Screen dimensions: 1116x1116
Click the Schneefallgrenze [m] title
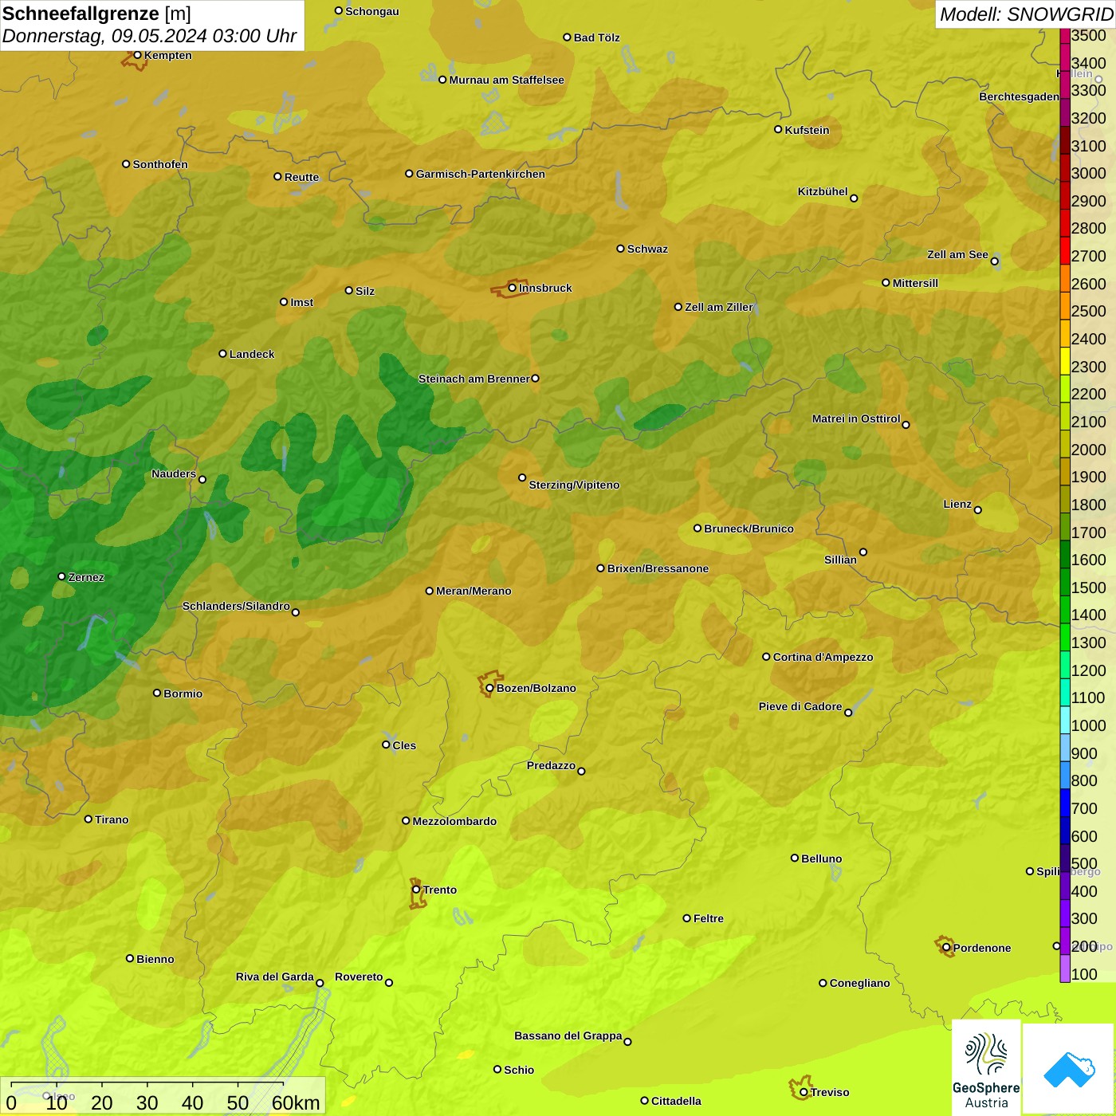pyautogui.click(x=96, y=14)
